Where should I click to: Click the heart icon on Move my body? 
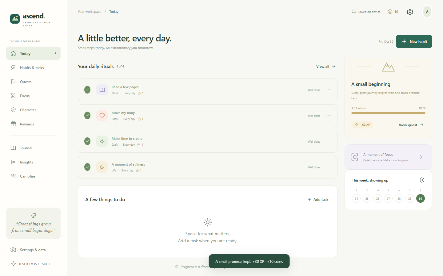coord(102,116)
